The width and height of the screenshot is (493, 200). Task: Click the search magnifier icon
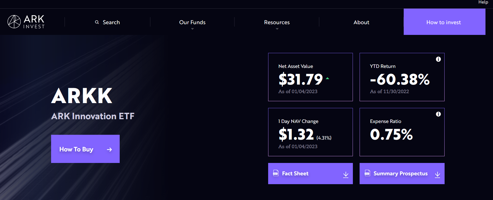pos(97,22)
